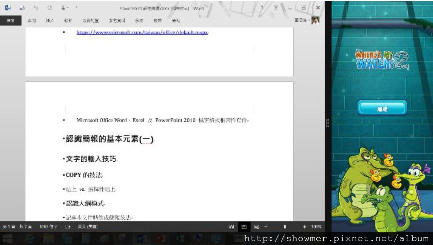433x245 pixels.
Task: Launch Internet Explorer from taskbar
Action: tap(29, 239)
